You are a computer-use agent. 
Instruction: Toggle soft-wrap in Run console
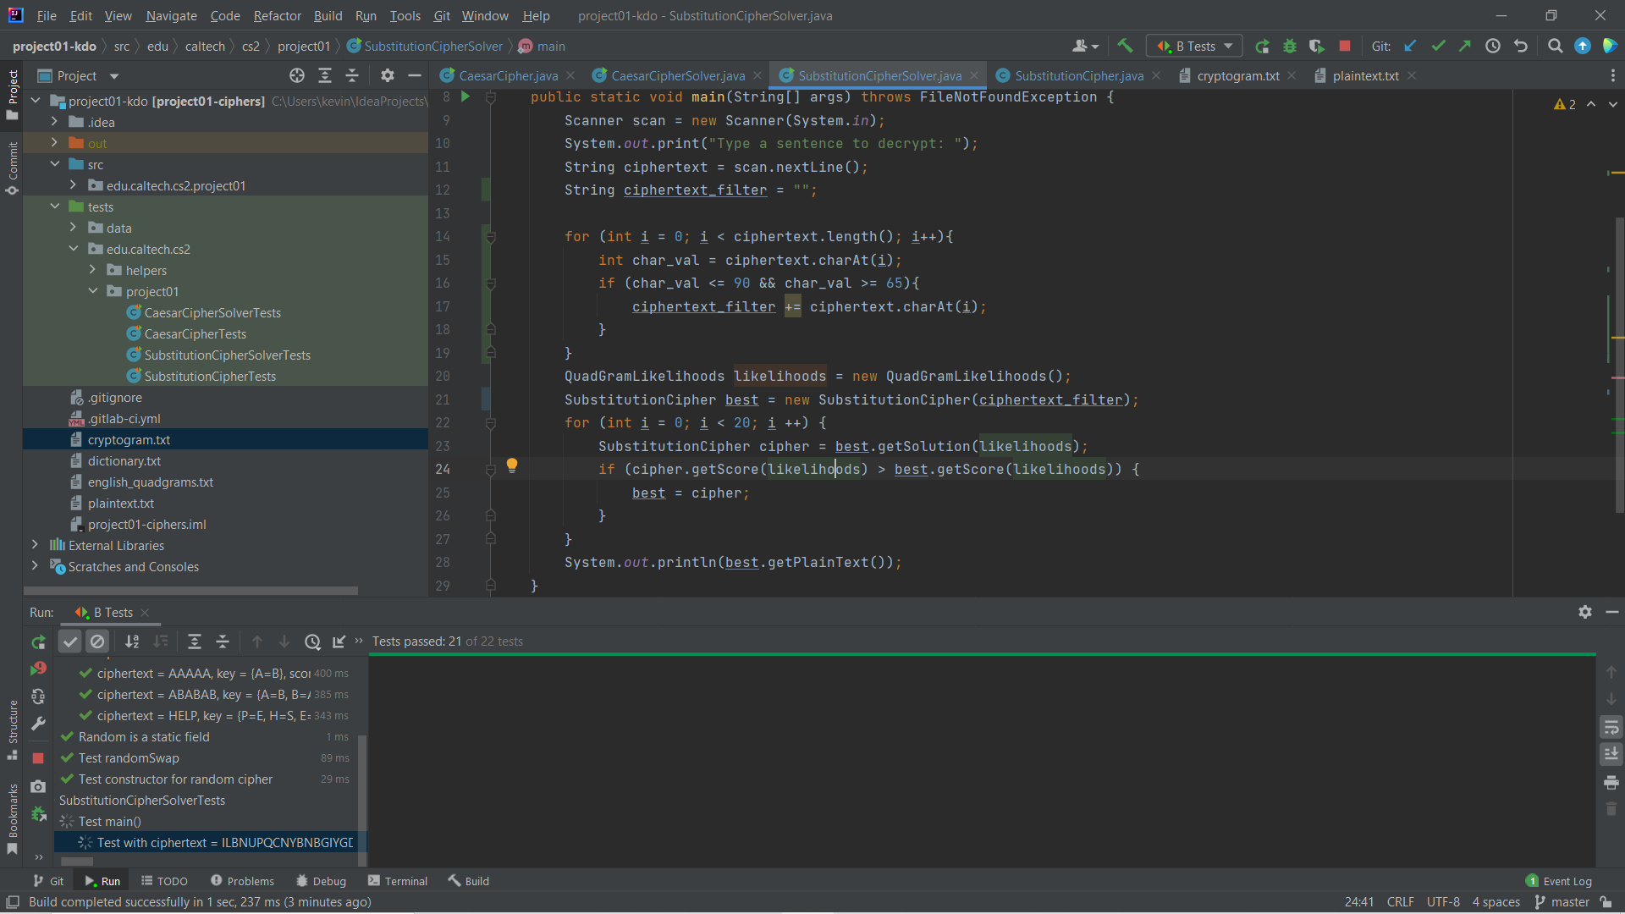point(1611,727)
